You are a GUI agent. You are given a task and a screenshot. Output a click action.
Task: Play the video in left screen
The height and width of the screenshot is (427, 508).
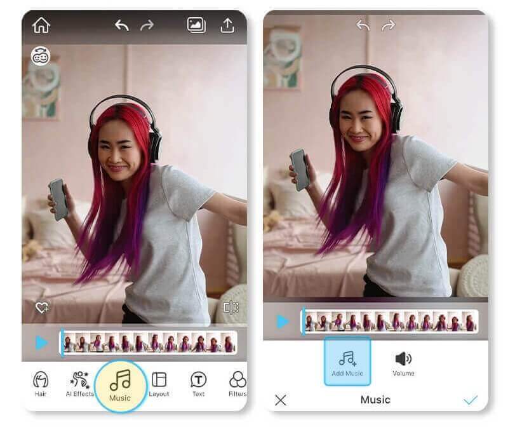(x=41, y=343)
